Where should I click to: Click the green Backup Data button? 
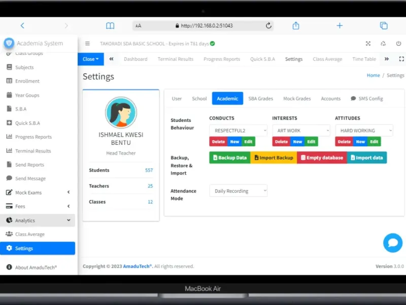(230, 158)
